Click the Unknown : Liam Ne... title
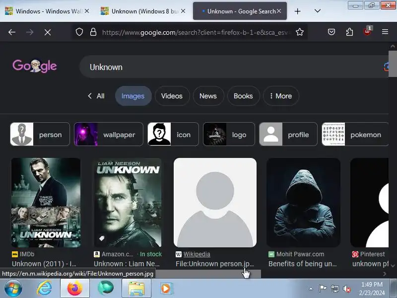 coord(127,264)
